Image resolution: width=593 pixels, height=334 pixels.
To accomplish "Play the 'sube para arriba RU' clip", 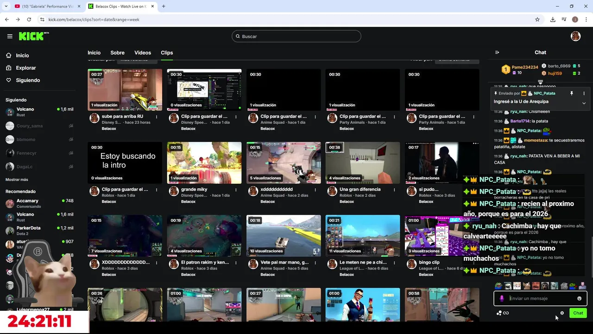I will (x=125, y=90).
